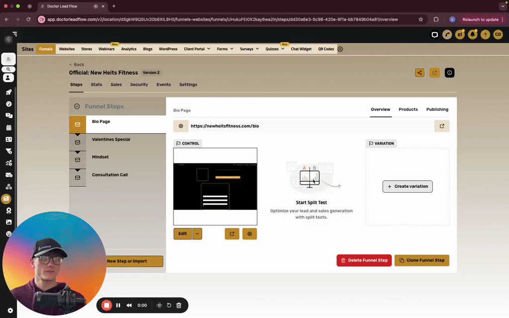Screen dimensions: 509x318
Task: Open the Security tab
Action: pos(139,84)
